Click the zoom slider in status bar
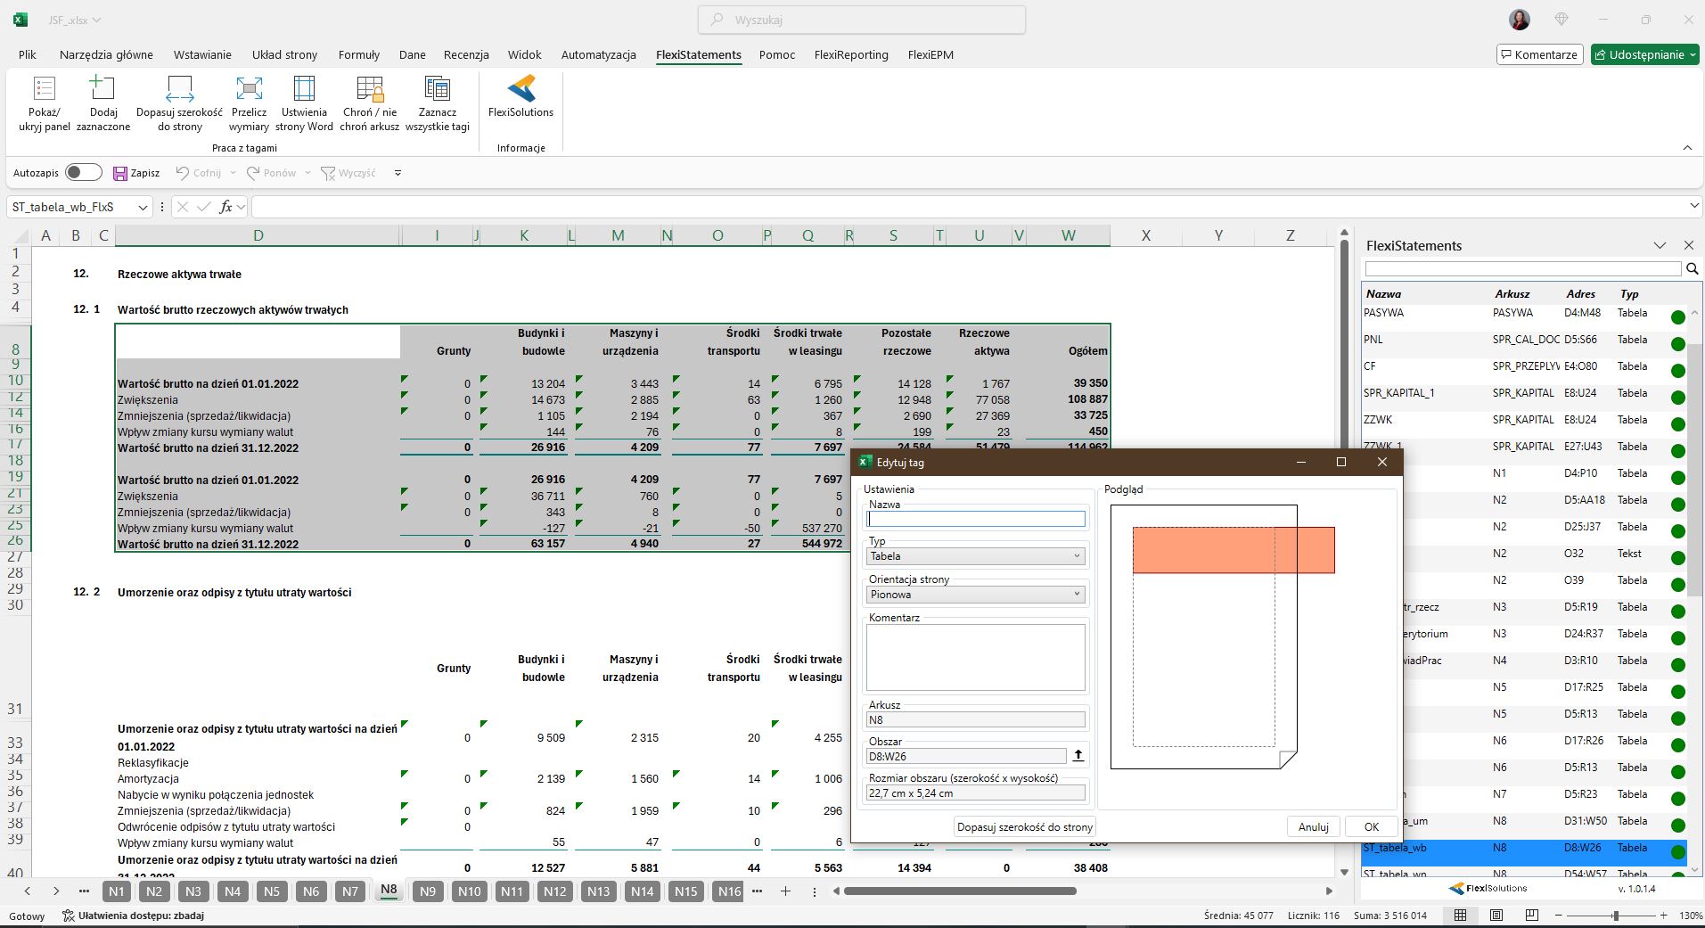Screen dimensions: 1705x928 point(1615,916)
